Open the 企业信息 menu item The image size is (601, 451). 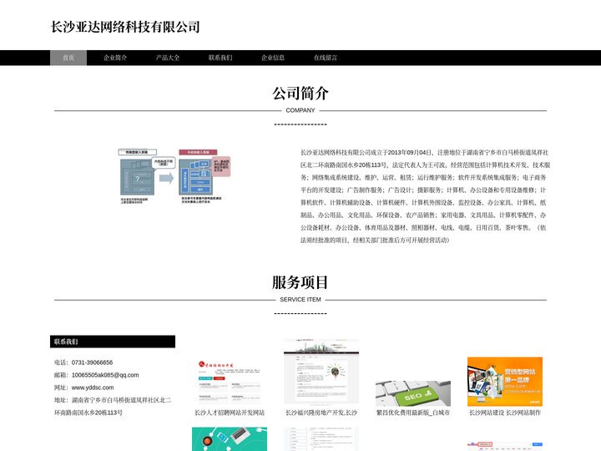pos(273,58)
